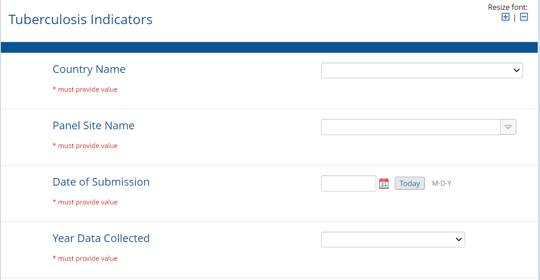The width and height of the screenshot is (540, 280).
Task: Click the Resize font label
Action: pyautogui.click(x=507, y=7)
